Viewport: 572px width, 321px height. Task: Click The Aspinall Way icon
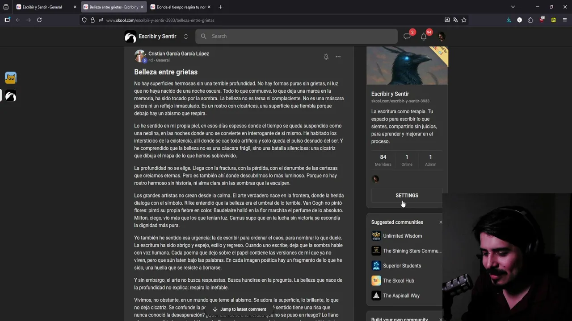[x=376, y=296]
